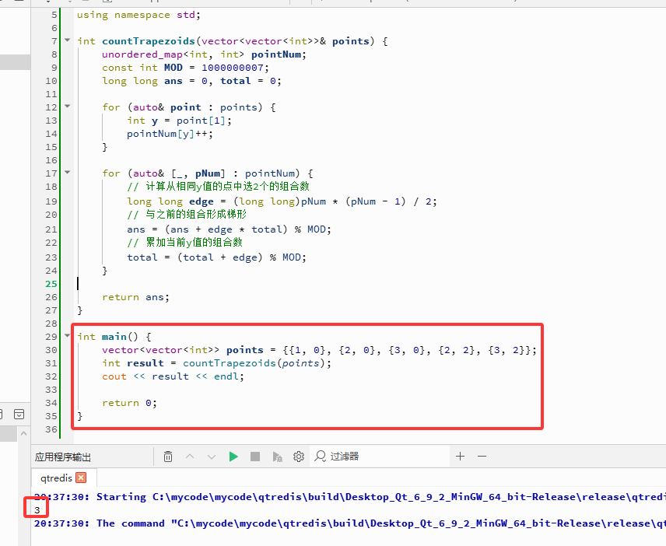The height and width of the screenshot is (546, 666).
Task: Click the 'unordered_map<int, int> pointNum' declaration
Action: pyautogui.click(x=204, y=54)
